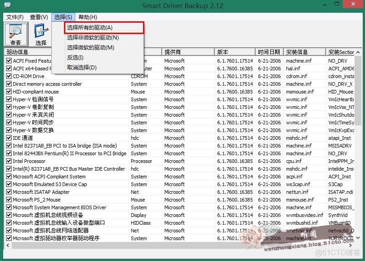Viewport: 365px width, 261px height.
Task: Click the hal.inf install info cell
Action: [x=293, y=69]
